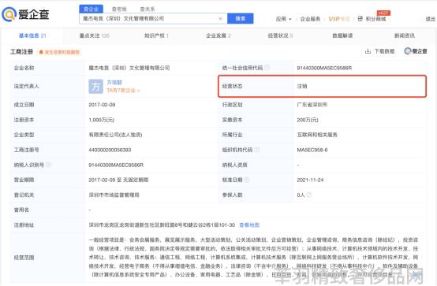Click the orange notice next to 工商注册
Screen dimensions: 437x286
tap(59, 52)
